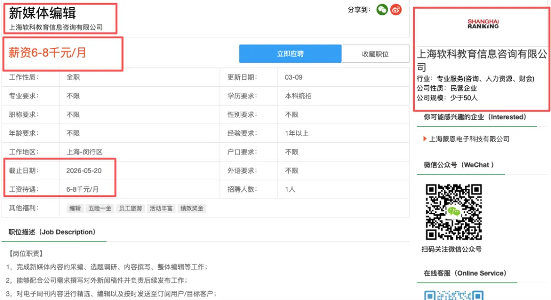Click the 收藏职位 save job button
This screenshot has width=551, height=300.
tap(375, 54)
